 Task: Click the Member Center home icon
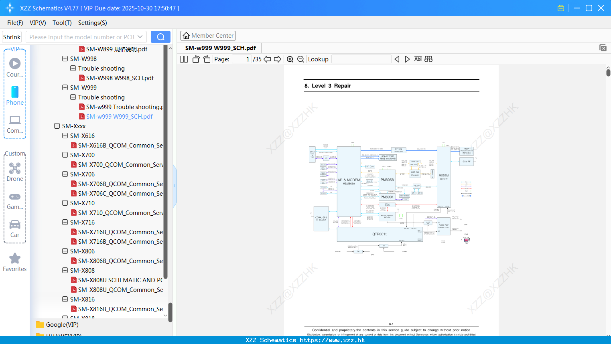(186, 36)
